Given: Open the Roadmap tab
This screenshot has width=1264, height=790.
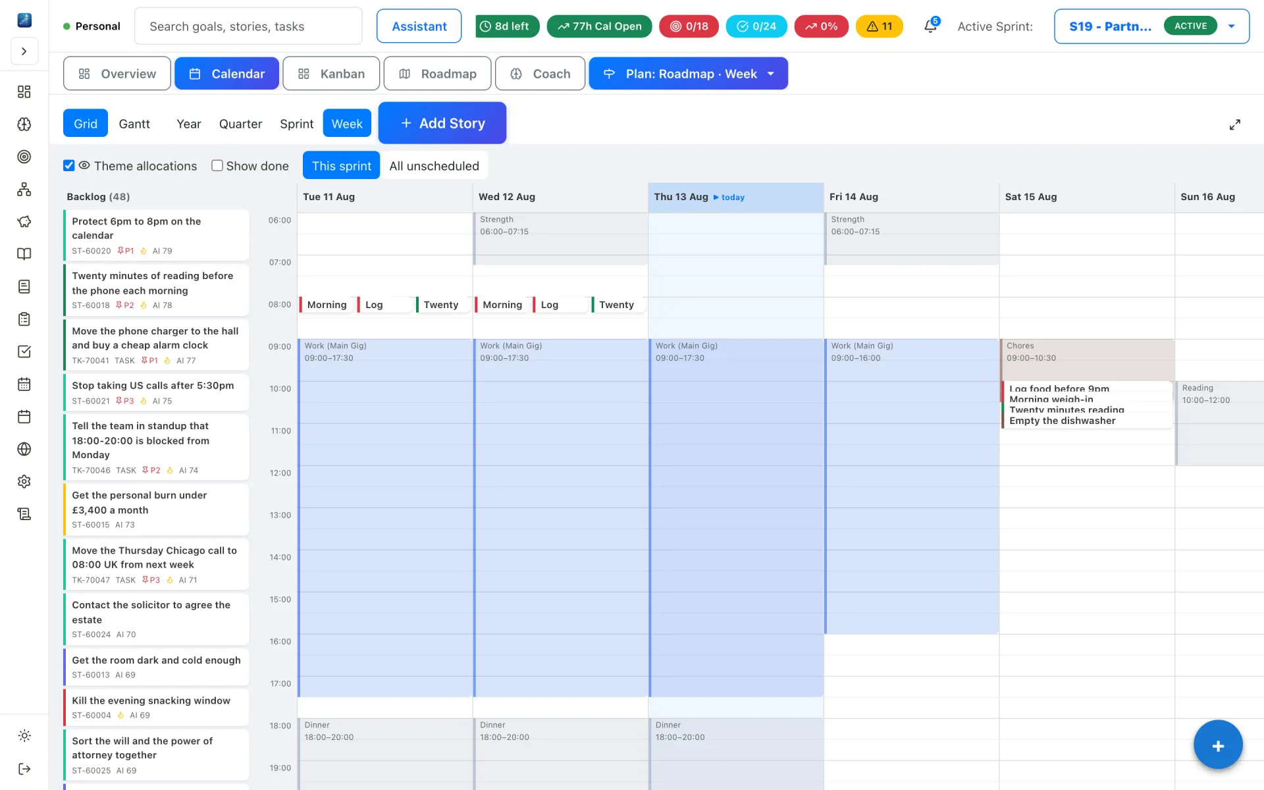Looking at the screenshot, I should 437,74.
